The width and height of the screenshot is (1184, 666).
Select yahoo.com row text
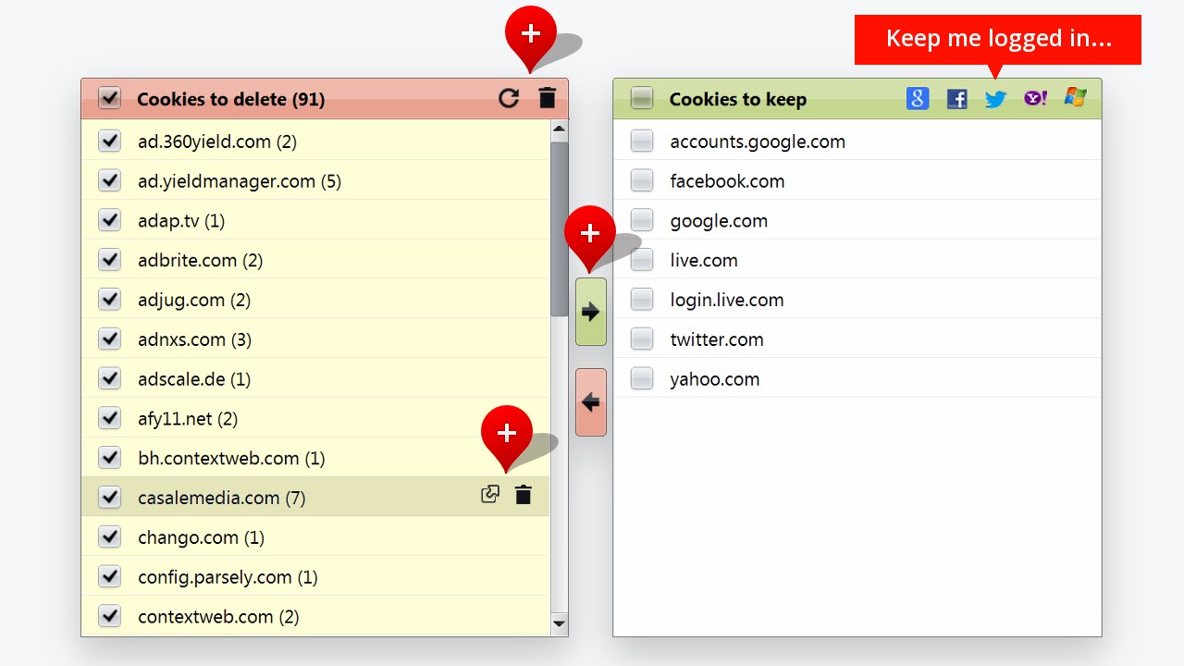[715, 379]
